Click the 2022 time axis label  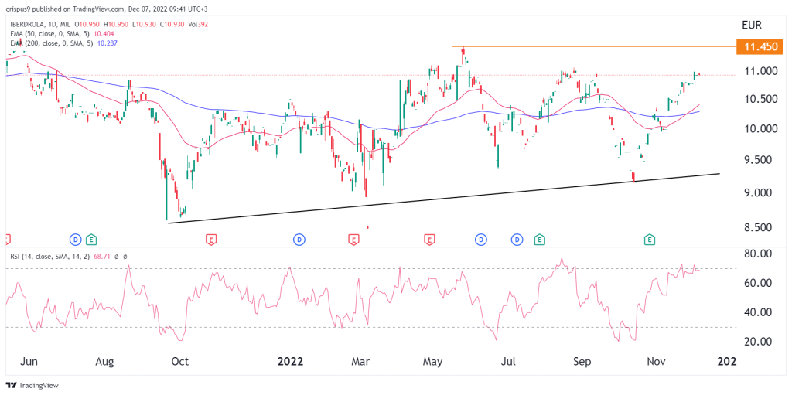pos(291,362)
